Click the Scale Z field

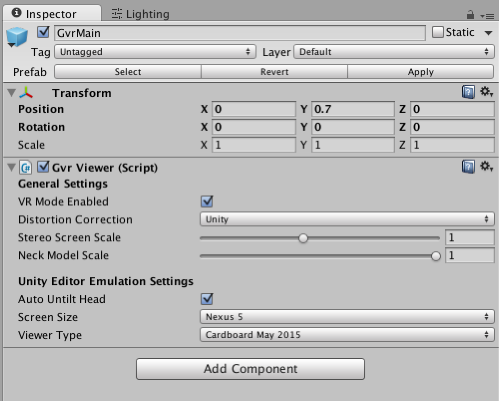tap(452, 145)
